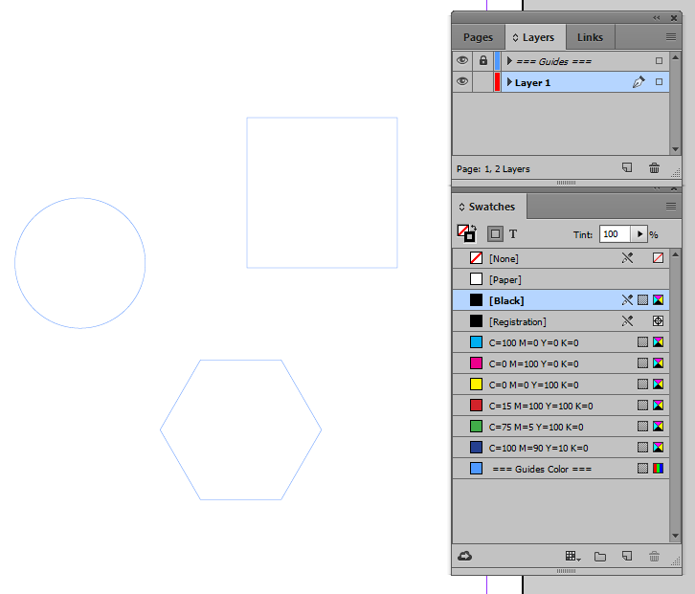Viewport: 695px width, 594px height.
Task: Select the hexagon frame on the page
Action: point(240,429)
